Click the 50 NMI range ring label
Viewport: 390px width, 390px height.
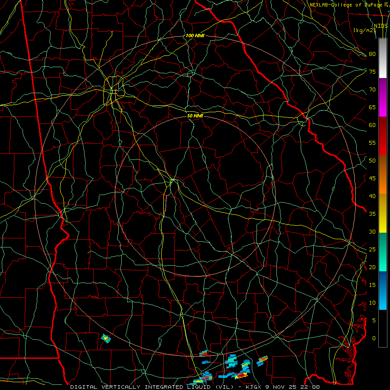[x=195, y=116]
